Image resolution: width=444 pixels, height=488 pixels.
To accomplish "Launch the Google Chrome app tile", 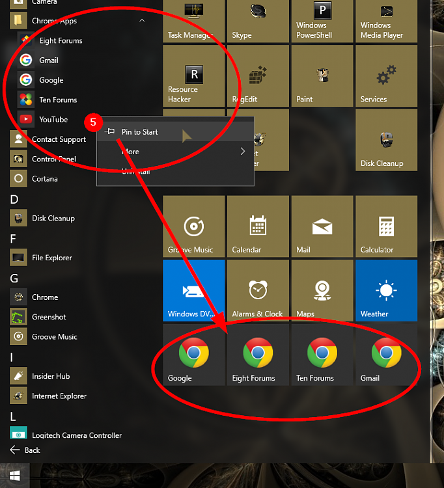I will click(193, 355).
